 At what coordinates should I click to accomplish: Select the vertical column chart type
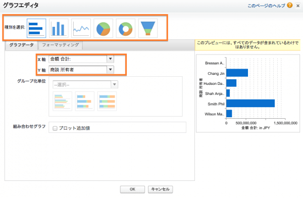click(x=59, y=28)
